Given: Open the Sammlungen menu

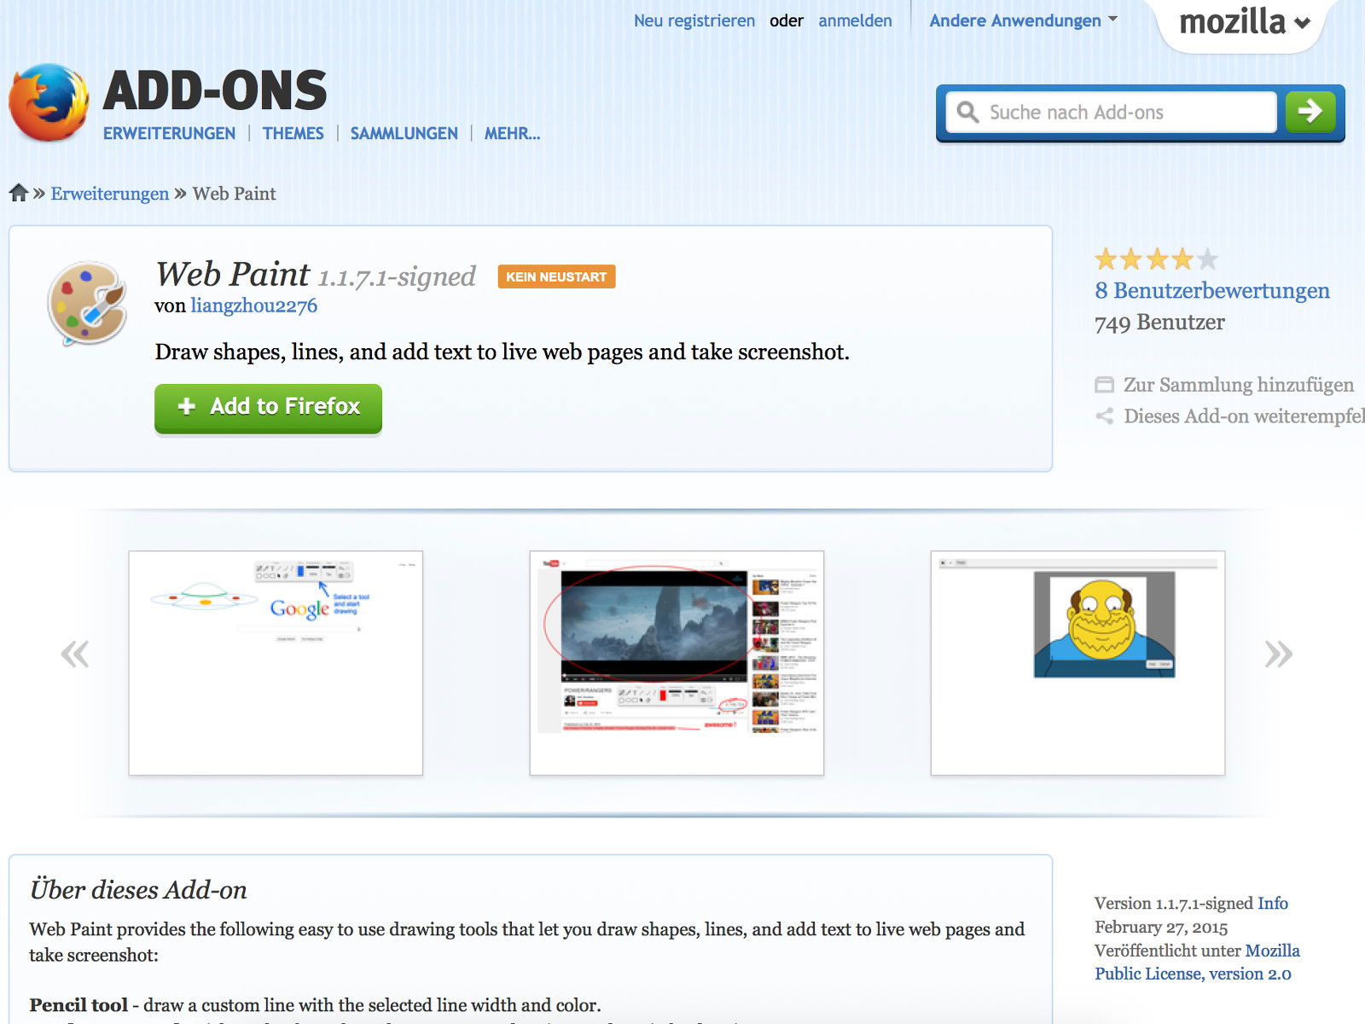Looking at the screenshot, I should (x=404, y=133).
